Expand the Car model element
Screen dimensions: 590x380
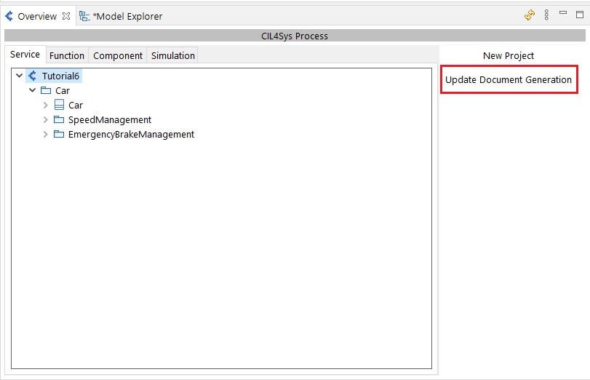click(x=46, y=105)
